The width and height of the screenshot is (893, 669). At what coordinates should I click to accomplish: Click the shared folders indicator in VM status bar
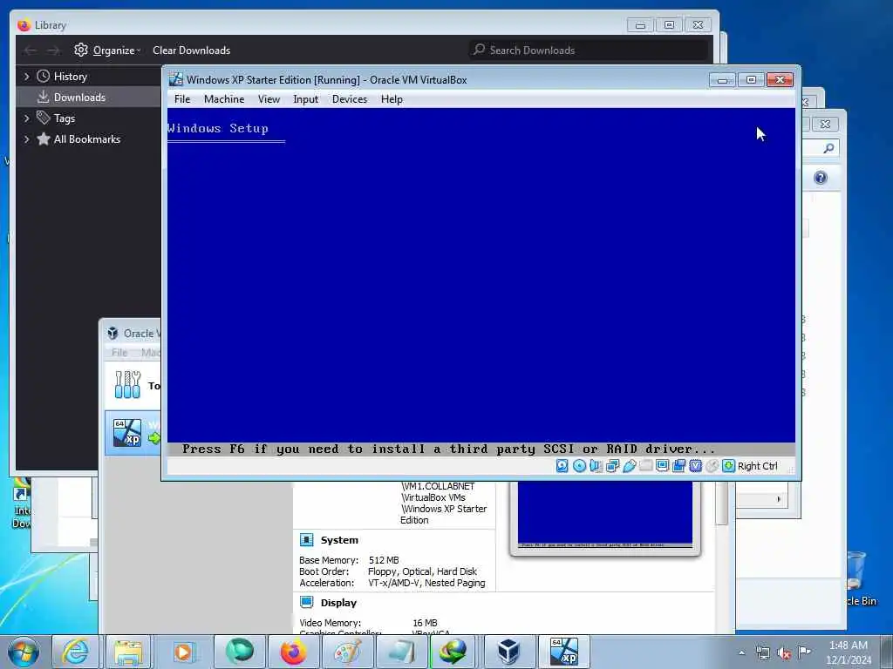(x=646, y=466)
